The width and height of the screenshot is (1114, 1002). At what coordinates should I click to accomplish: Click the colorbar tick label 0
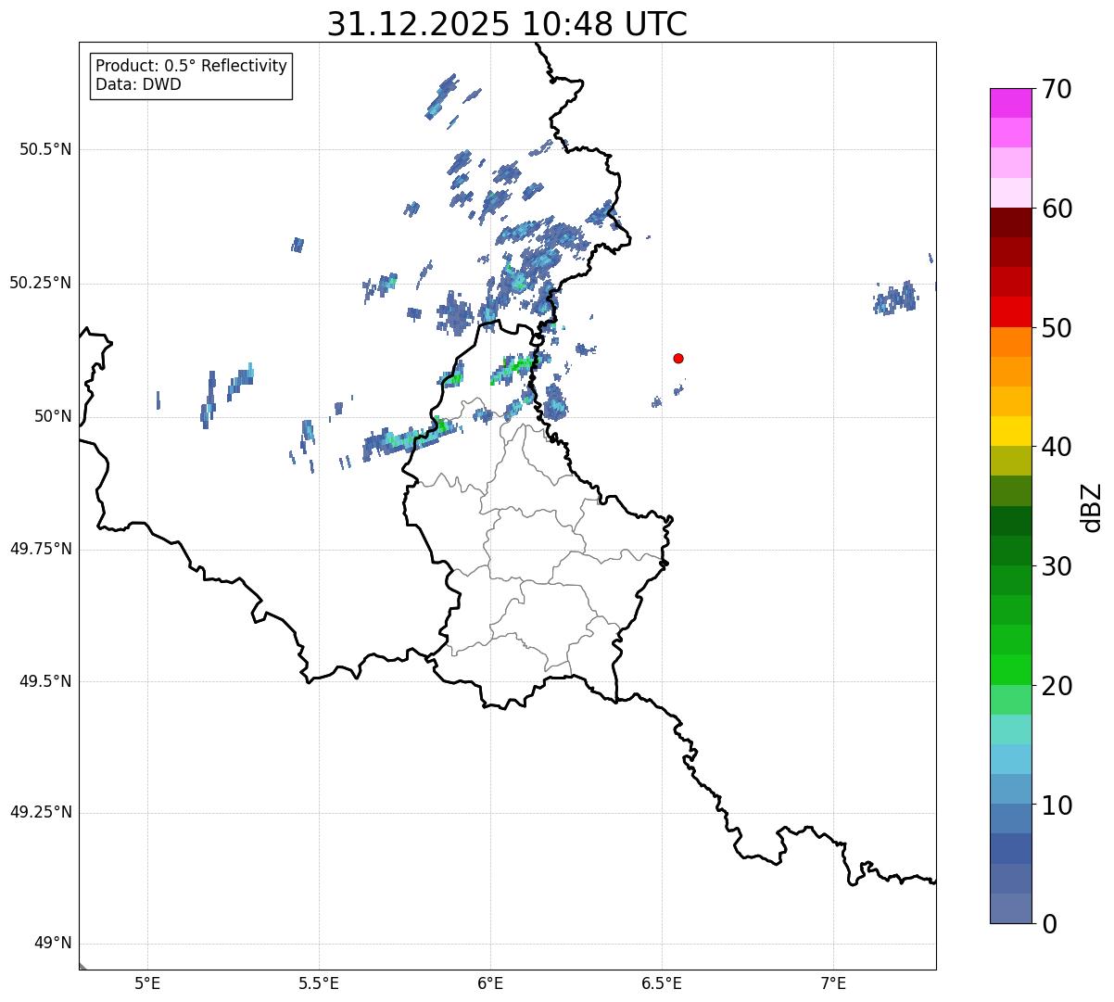tap(1049, 924)
